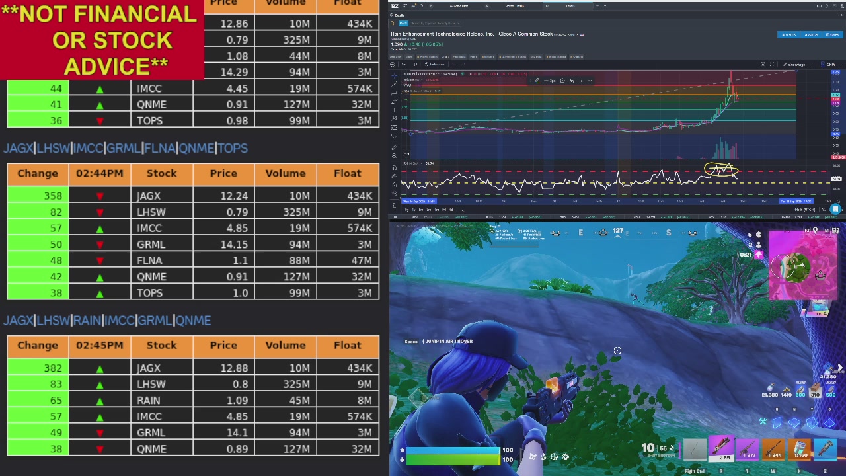Click FLNA in the 02:44PM table Stock column
Viewport: 846px width, 476px height.
tap(149, 260)
